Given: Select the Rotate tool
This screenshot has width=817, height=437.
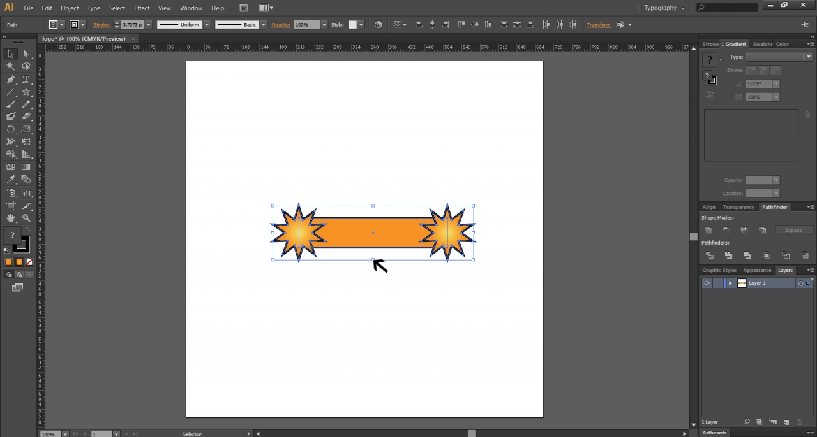Looking at the screenshot, I should pyautogui.click(x=11, y=129).
